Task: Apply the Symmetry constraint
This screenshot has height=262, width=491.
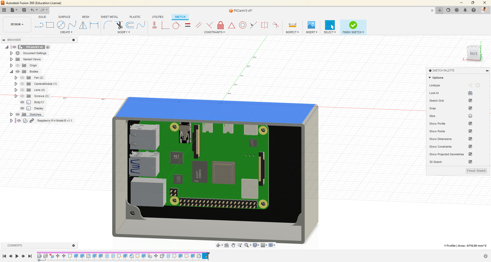Action: (x=264, y=25)
